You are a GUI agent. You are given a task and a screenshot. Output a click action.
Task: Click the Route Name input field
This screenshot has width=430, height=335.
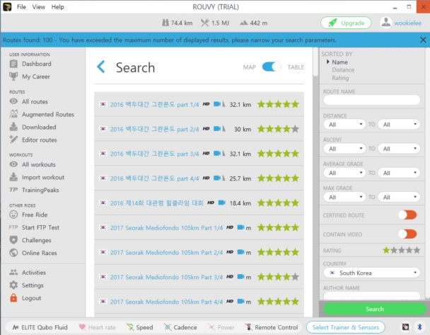pos(372,100)
